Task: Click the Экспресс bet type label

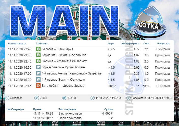Action: click(x=16, y=98)
